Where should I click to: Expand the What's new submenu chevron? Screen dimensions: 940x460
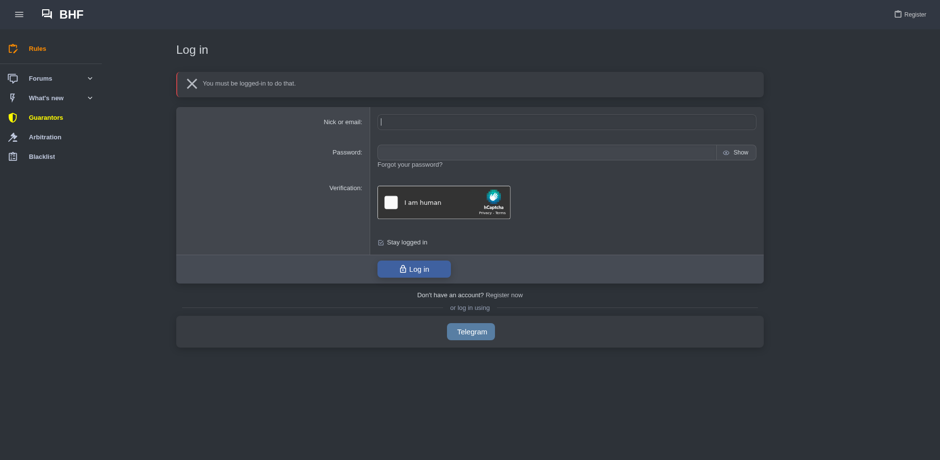coord(90,98)
